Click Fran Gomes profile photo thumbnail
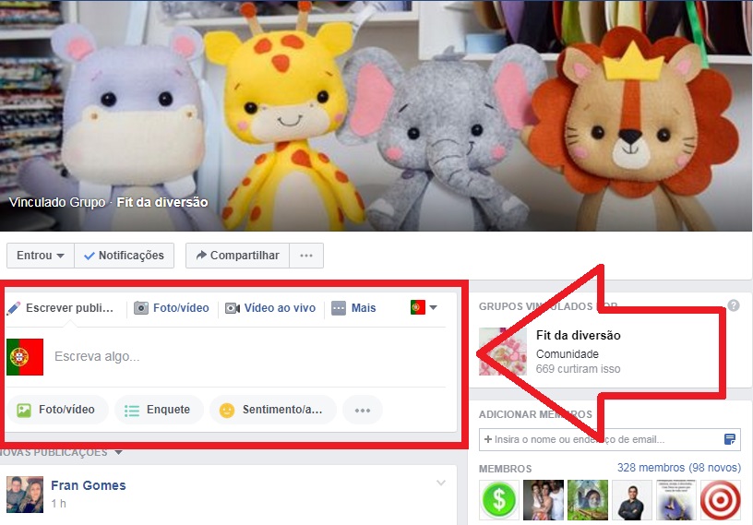This screenshot has height=525, width=753. [x=25, y=495]
